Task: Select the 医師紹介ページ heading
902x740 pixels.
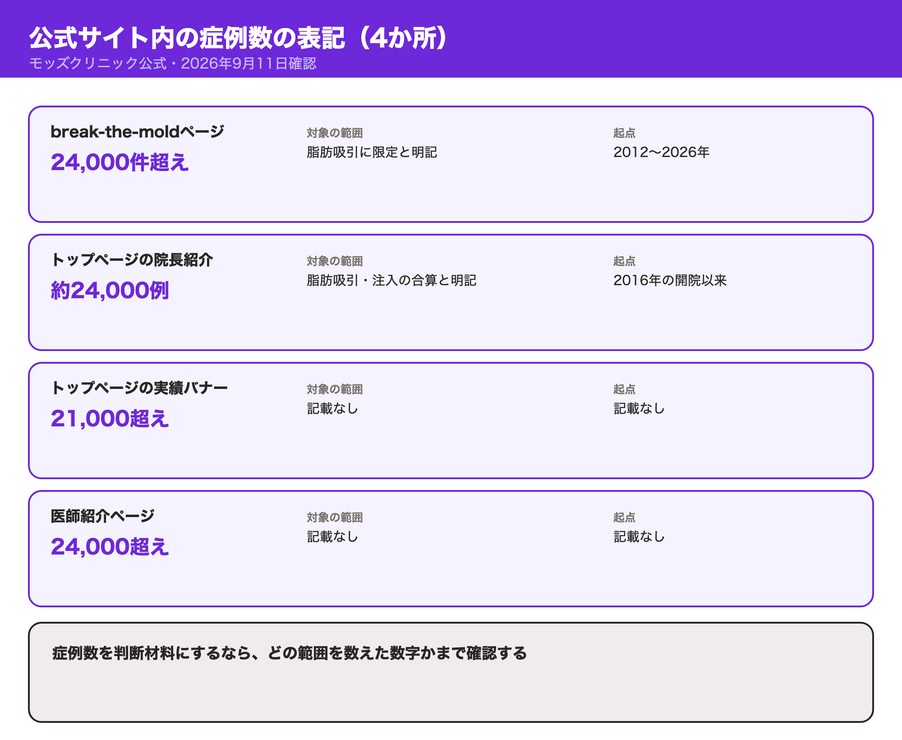Action: (x=102, y=516)
